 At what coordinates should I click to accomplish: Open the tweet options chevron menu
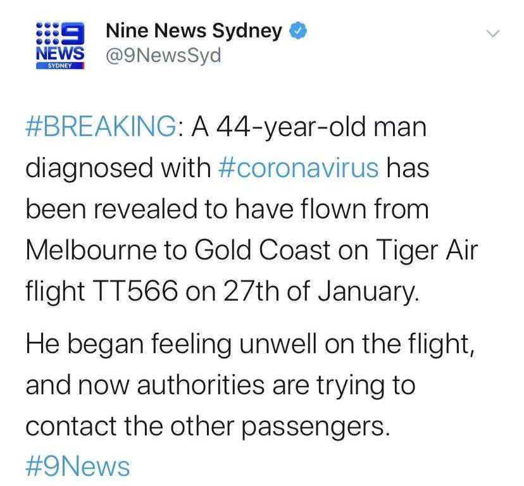click(492, 34)
